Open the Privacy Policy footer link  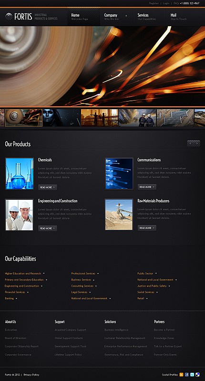31,375
